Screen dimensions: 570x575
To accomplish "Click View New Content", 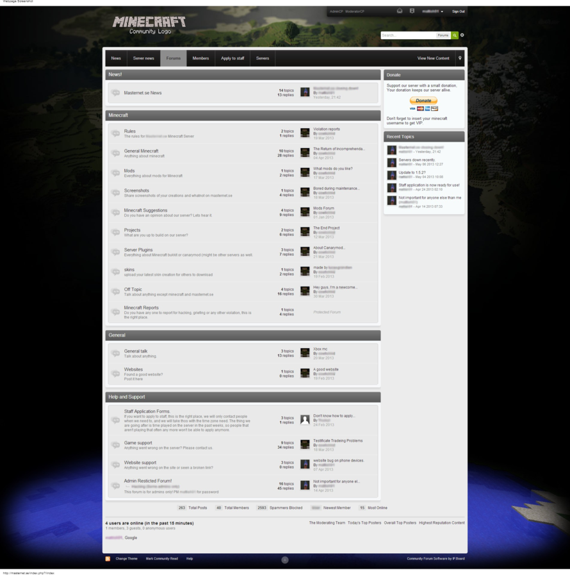I will point(434,58).
